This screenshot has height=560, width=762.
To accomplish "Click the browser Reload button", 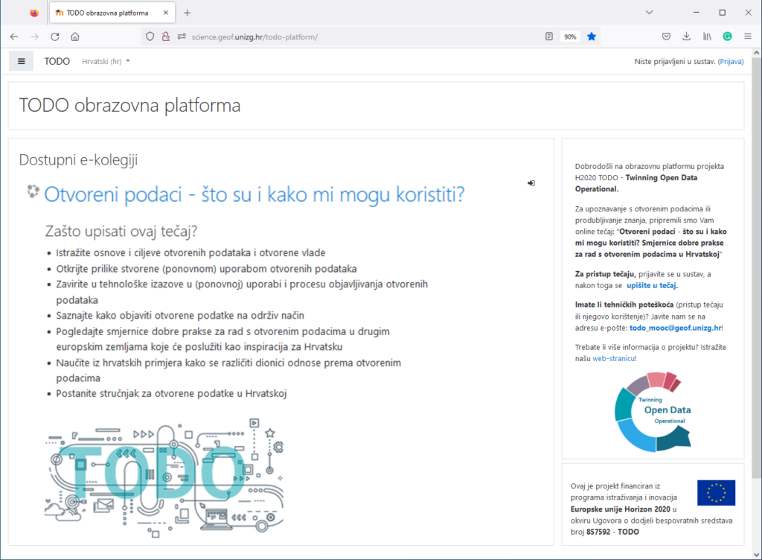I will 54,36.
